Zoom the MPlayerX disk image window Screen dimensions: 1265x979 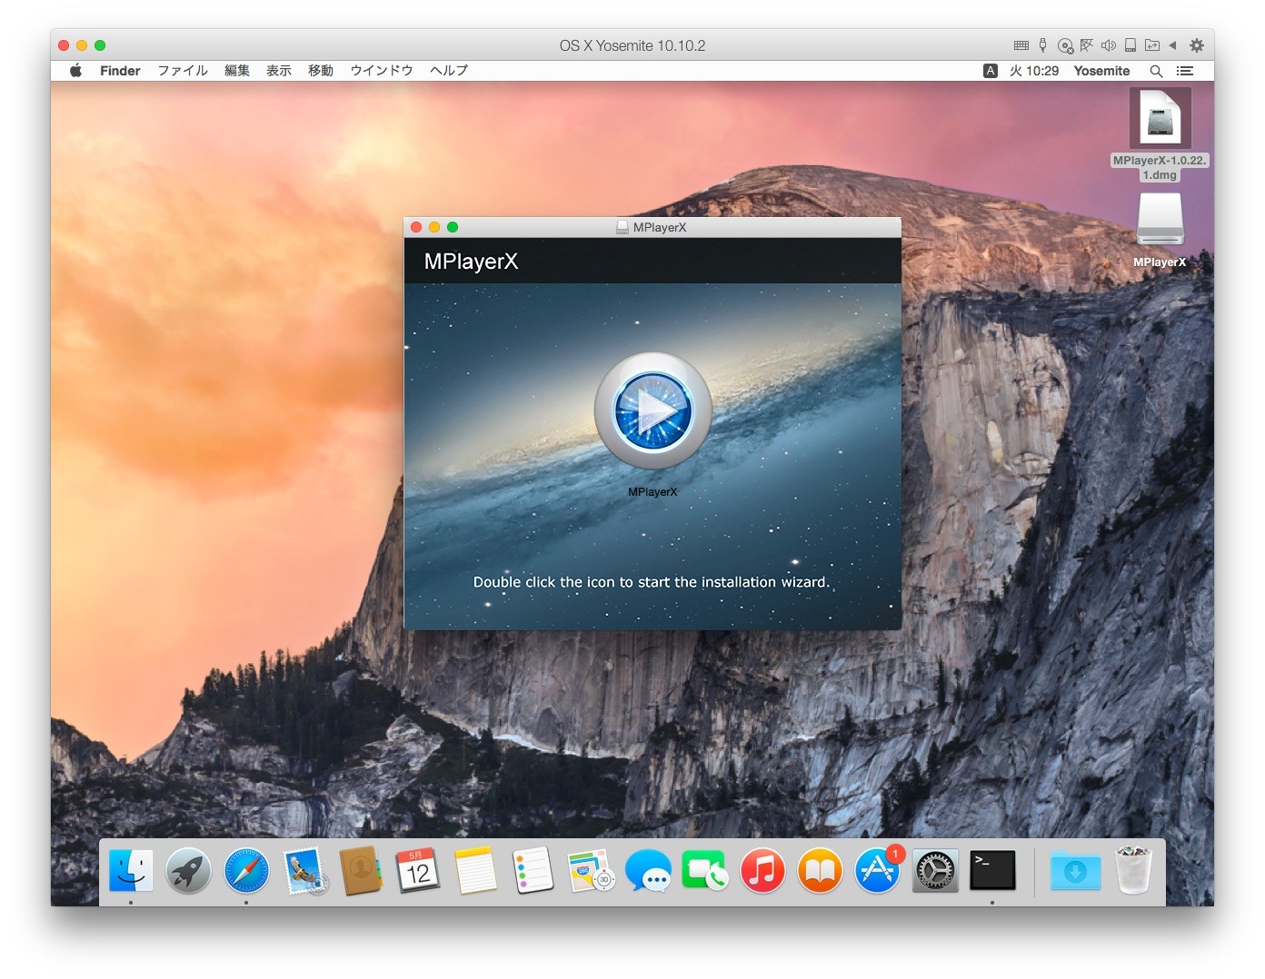(453, 227)
